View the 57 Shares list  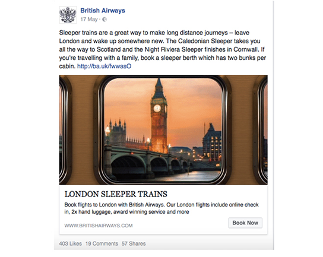click(x=134, y=243)
